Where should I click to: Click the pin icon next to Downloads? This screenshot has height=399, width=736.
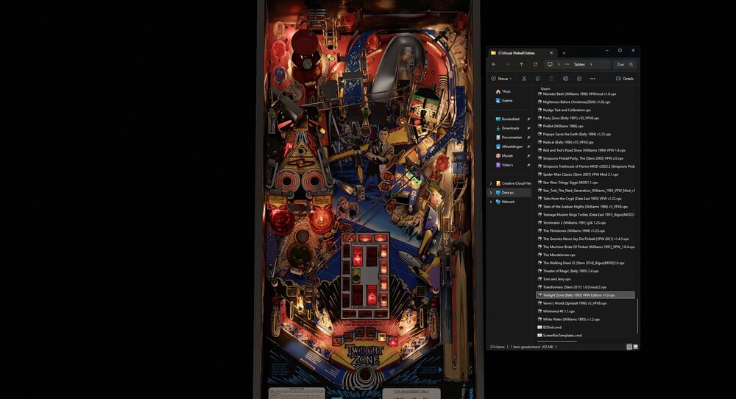click(528, 128)
